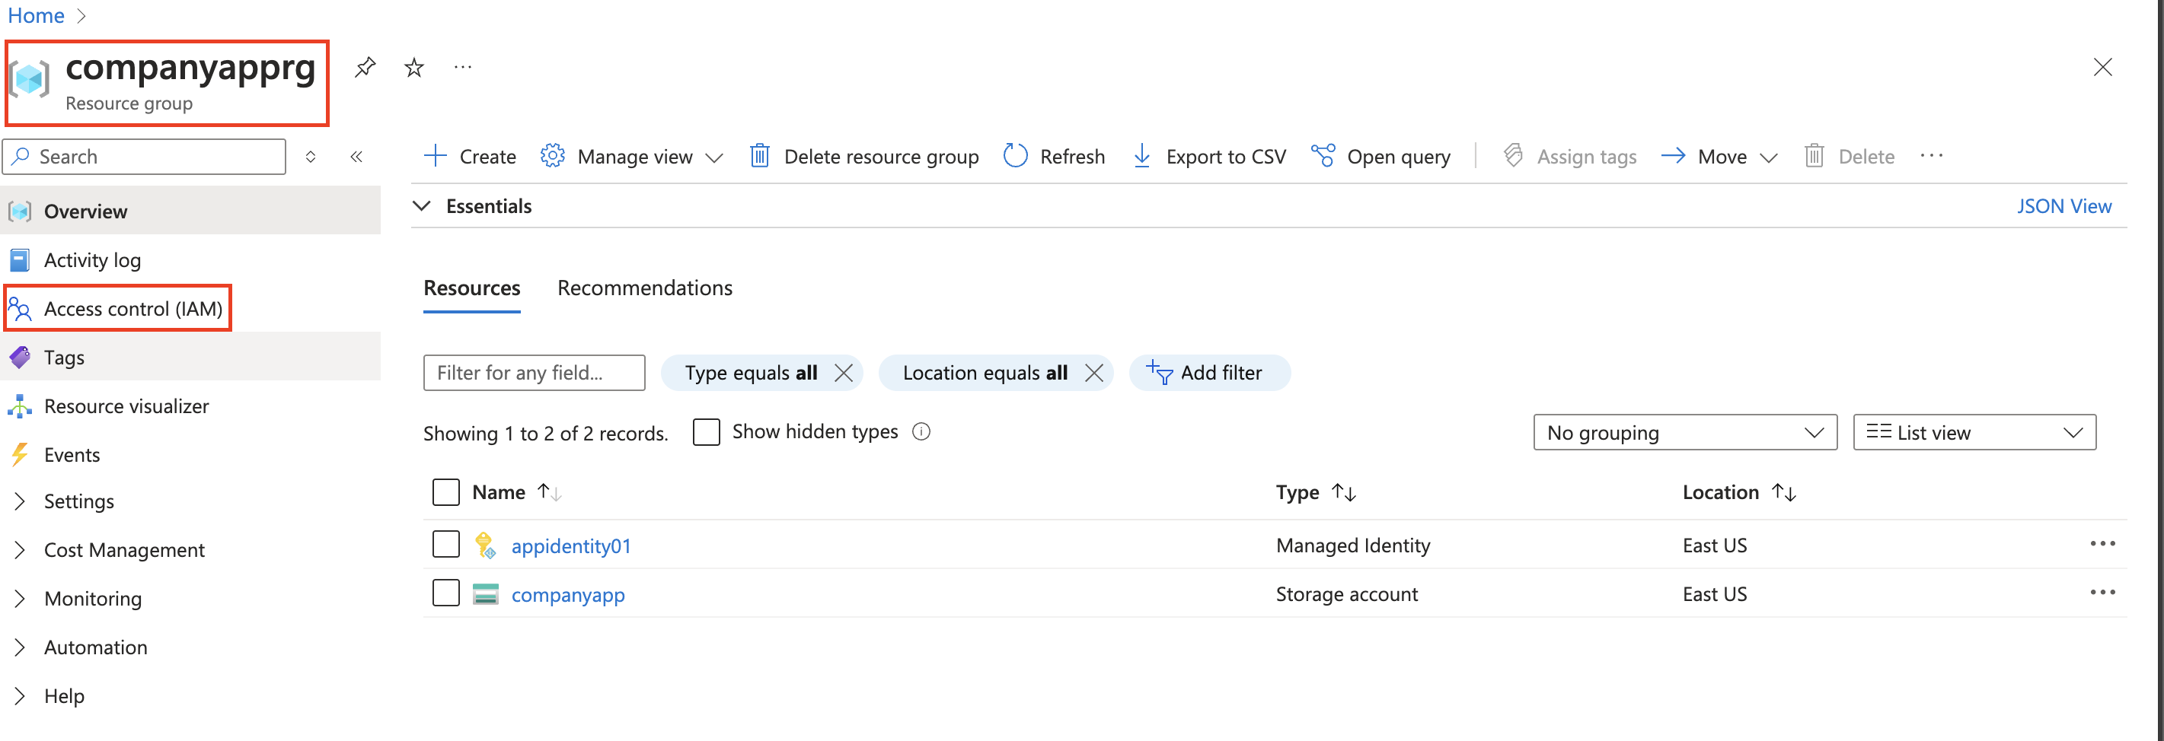Open the toolbar overflow ellipsis menu
The image size is (2164, 741).
coord(1931,156)
